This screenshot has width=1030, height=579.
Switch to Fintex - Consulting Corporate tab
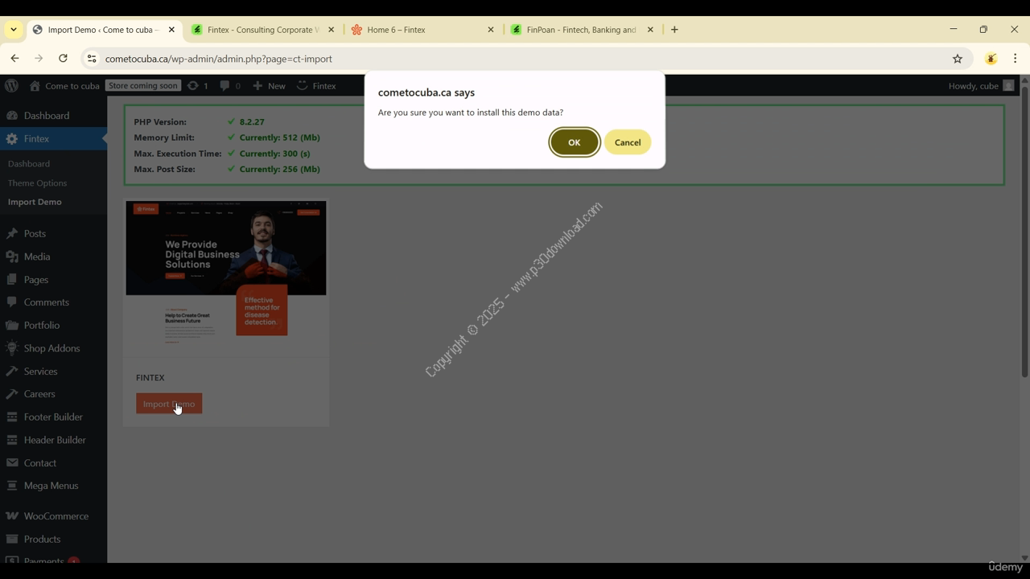[263, 30]
